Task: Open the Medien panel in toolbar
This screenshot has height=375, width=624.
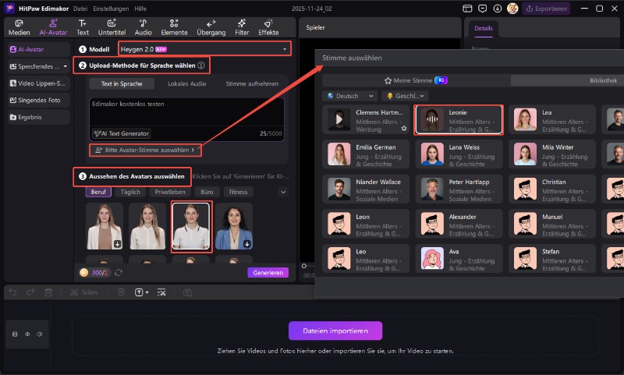Action: pyautogui.click(x=19, y=27)
